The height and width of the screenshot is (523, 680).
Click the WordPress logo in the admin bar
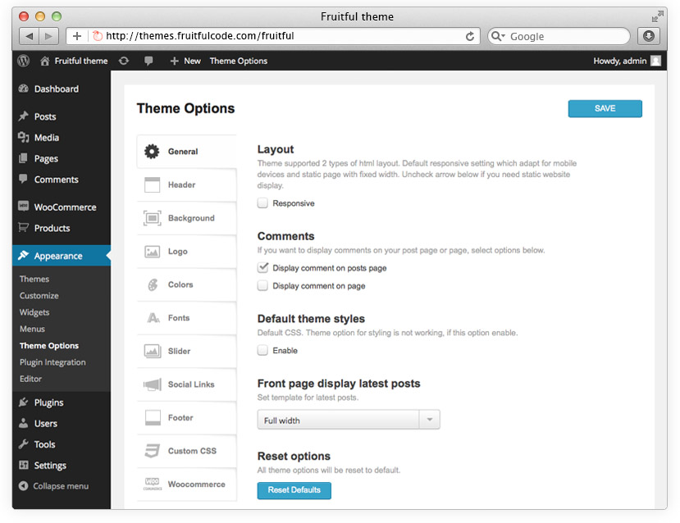coord(22,60)
